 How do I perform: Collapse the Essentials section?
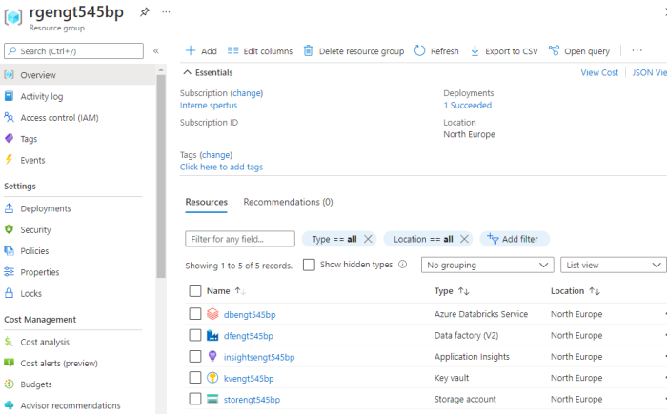[209, 72]
